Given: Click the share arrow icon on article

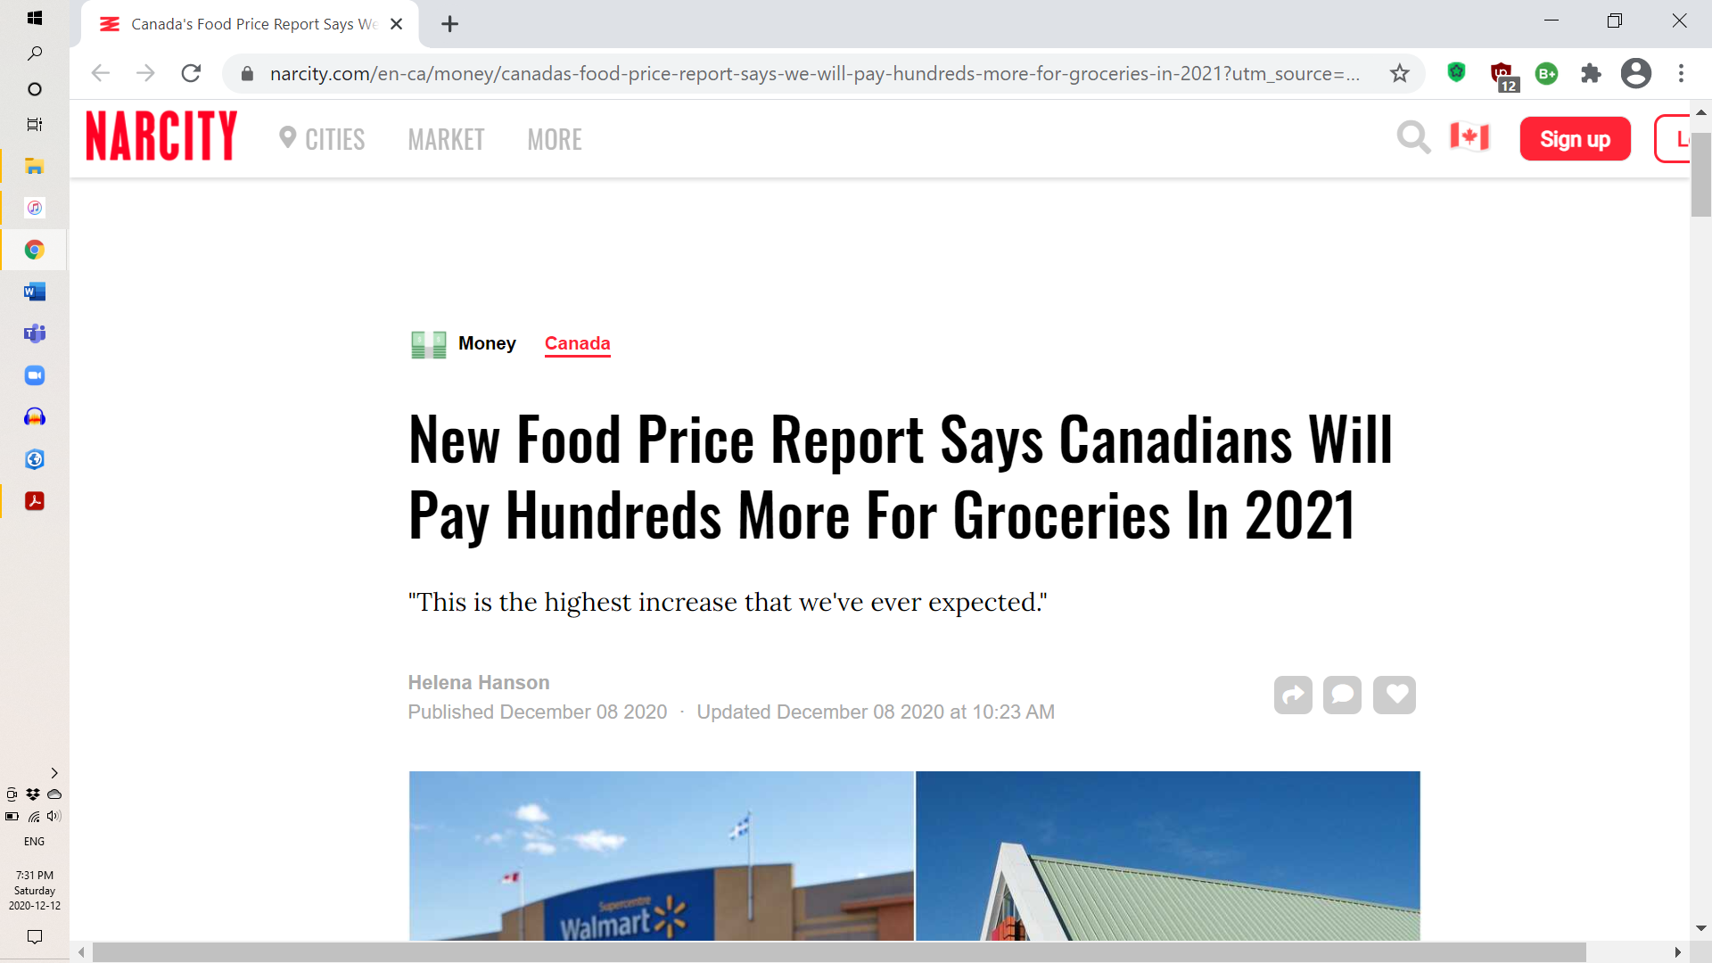Looking at the screenshot, I should coord(1293,695).
